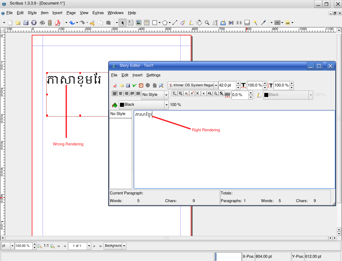
Task: Open the Extras menu
Action: tap(98, 13)
